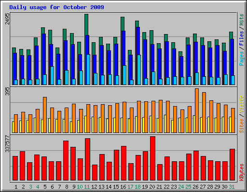Click day label '30' on the x-axis

click(x=224, y=187)
